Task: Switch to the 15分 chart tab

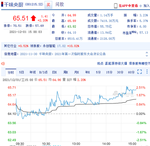Action: (109, 72)
